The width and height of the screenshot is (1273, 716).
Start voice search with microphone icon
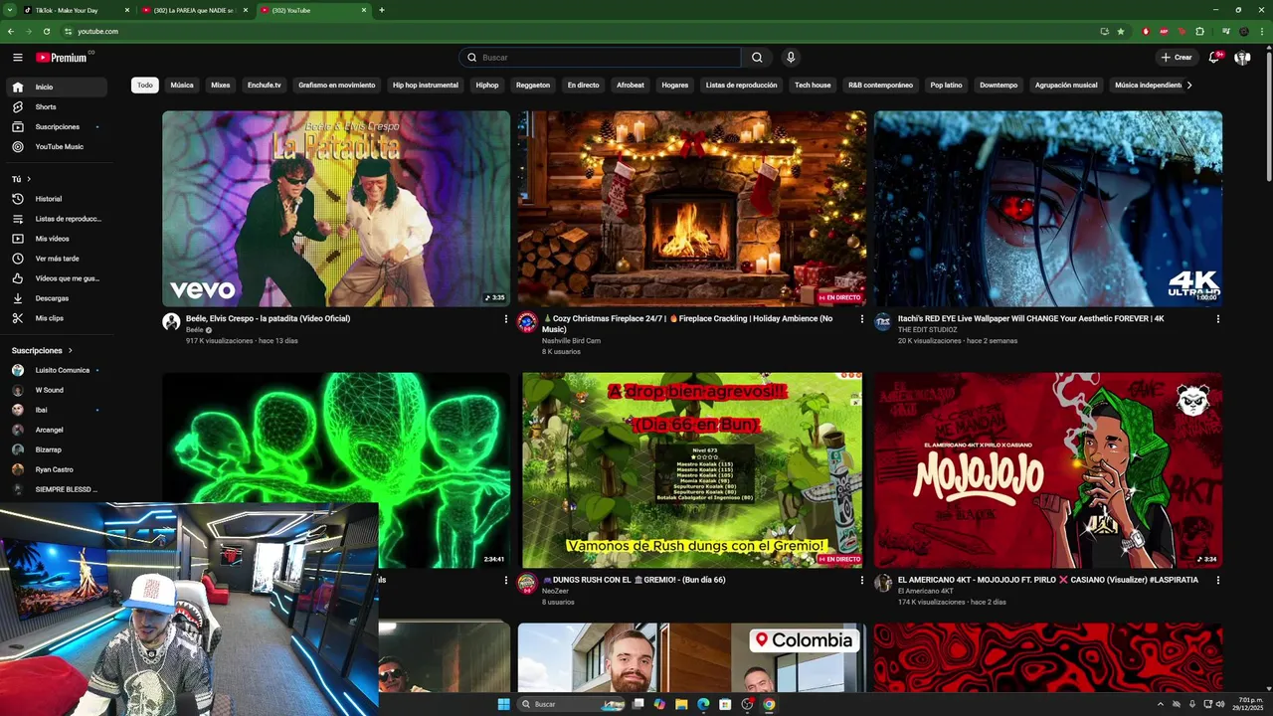791,58
